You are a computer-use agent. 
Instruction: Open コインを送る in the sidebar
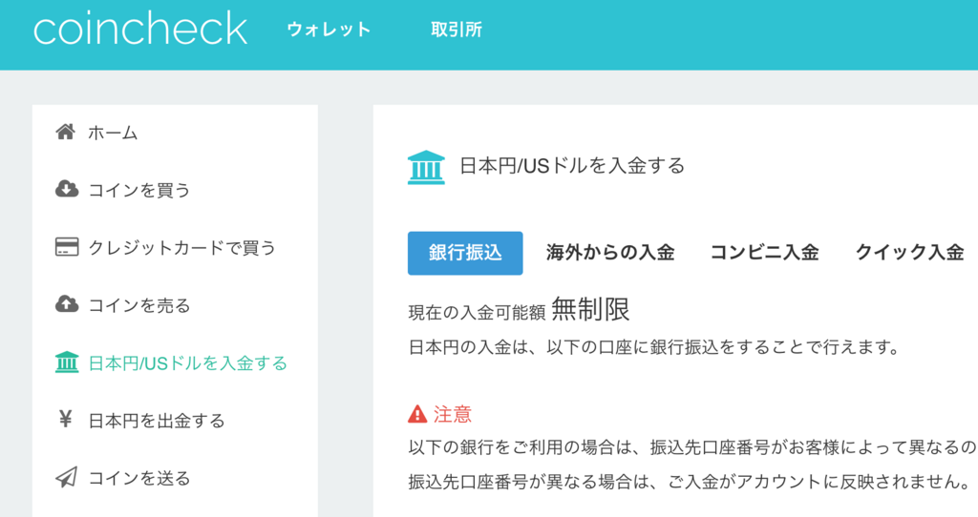click(x=139, y=478)
